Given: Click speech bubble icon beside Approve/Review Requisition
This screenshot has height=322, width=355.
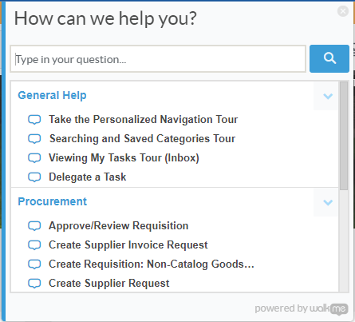Looking at the screenshot, I should tap(34, 226).
